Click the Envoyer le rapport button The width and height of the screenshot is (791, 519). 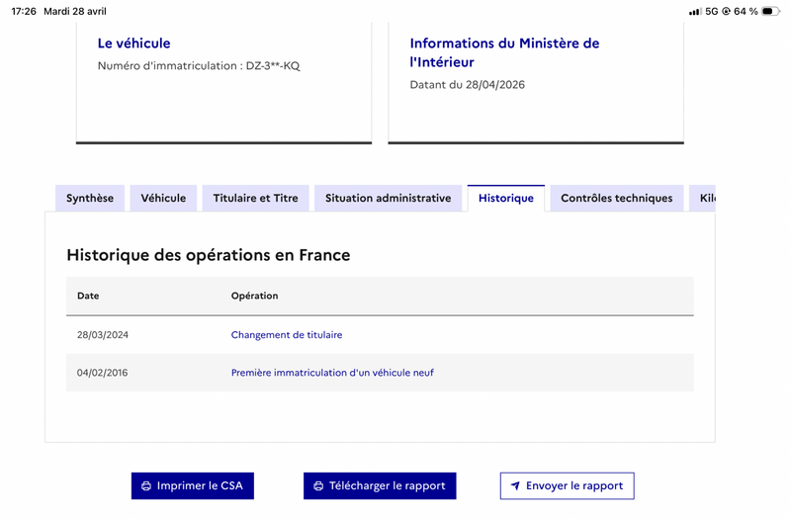click(567, 485)
